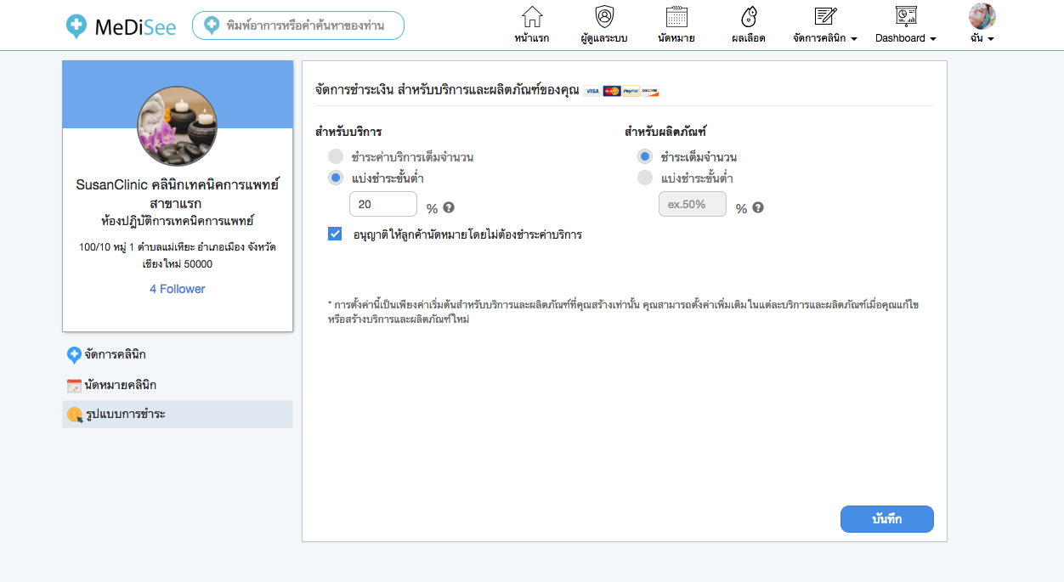This screenshot has width=1064, height=582.
Task: Open the appointments calendar icon
Action: [x=676, y=18]
